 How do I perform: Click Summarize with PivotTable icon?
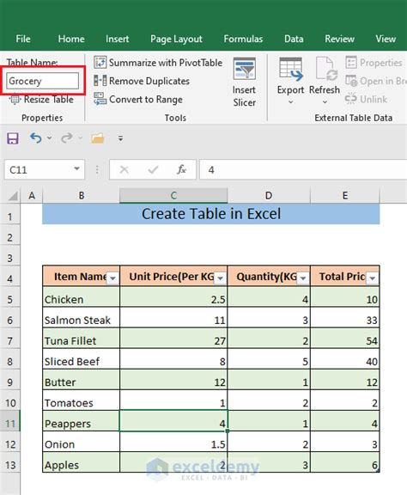click(100, 63)
